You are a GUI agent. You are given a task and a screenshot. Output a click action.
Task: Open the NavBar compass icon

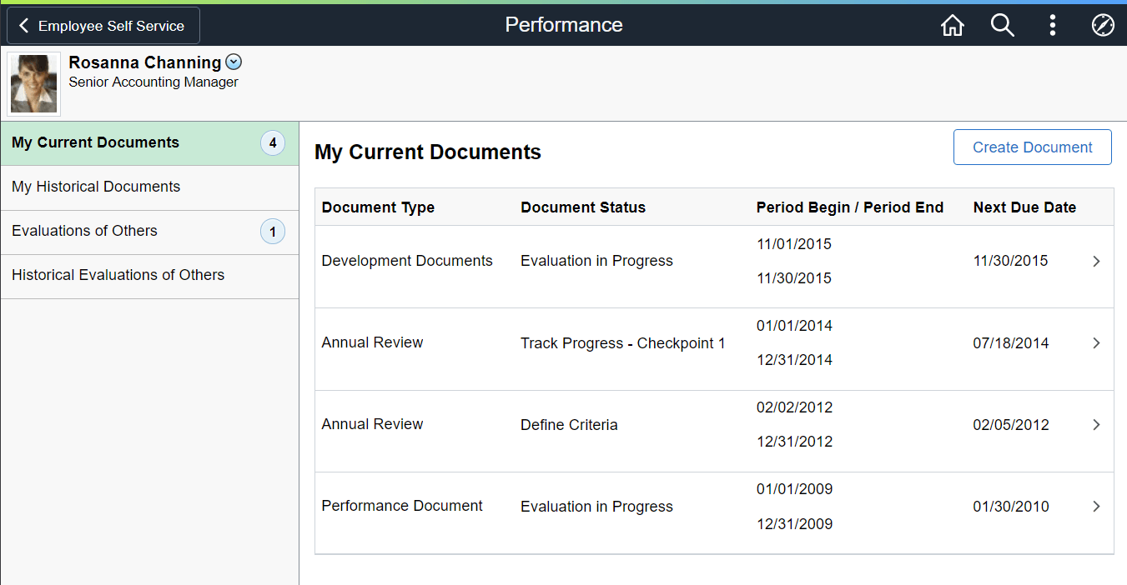click(x=1103, y=26)
